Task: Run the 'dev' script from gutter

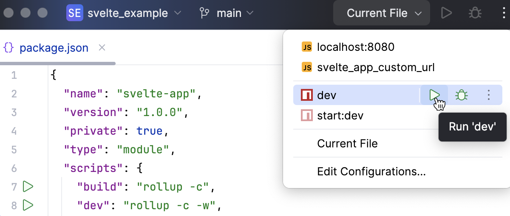Action: pos(28,205)
